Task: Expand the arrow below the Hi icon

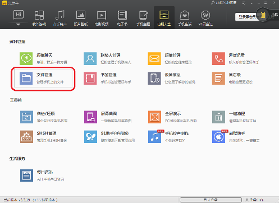Action: click(18, 25)
